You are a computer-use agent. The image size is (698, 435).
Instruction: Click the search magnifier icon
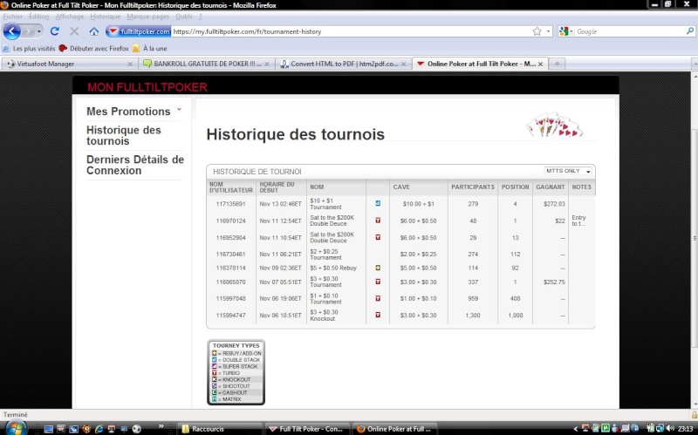tap(689, 31)
